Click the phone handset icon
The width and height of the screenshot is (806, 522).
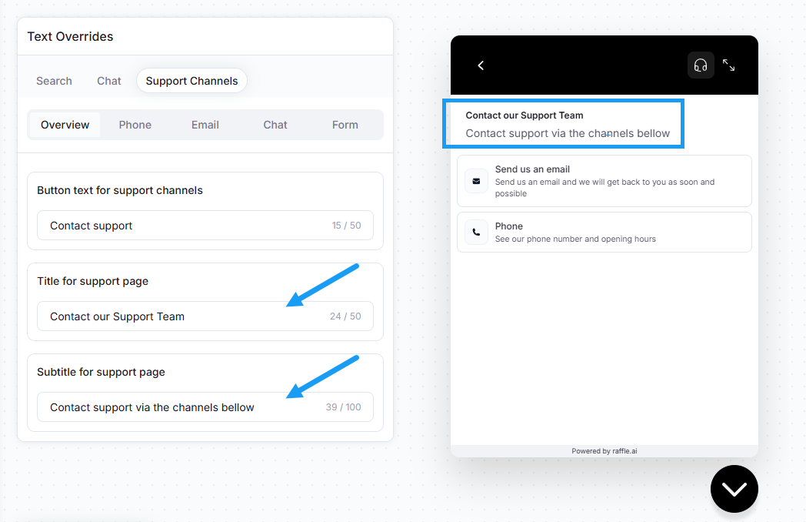tap(477, 233)
